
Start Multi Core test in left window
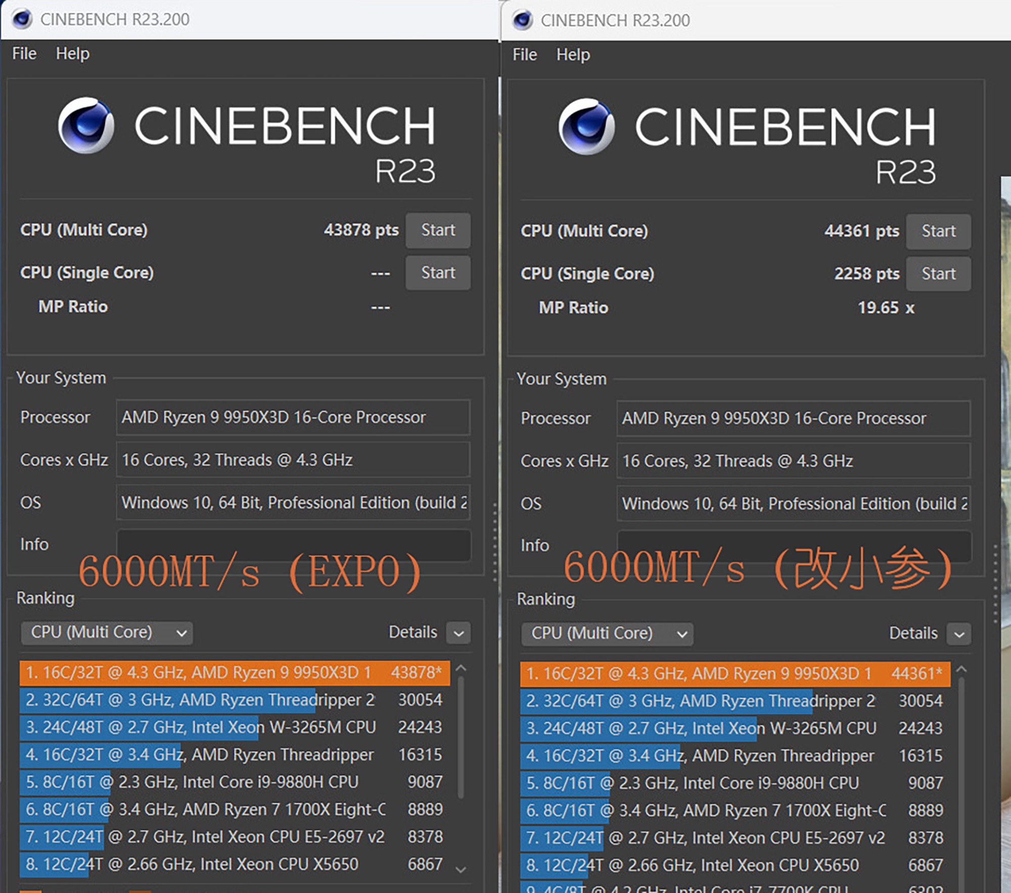pos(438,230)
